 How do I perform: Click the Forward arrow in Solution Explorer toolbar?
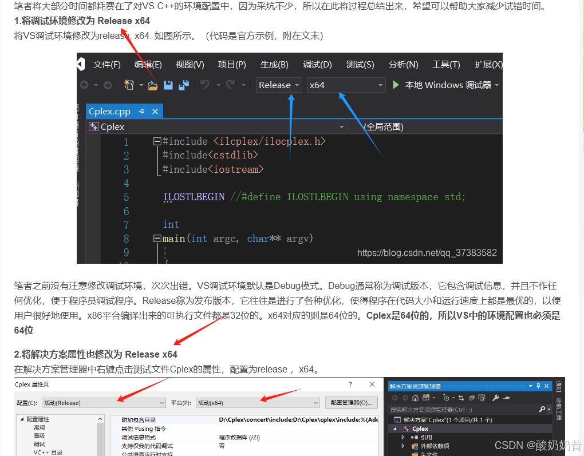coord(405,398)
